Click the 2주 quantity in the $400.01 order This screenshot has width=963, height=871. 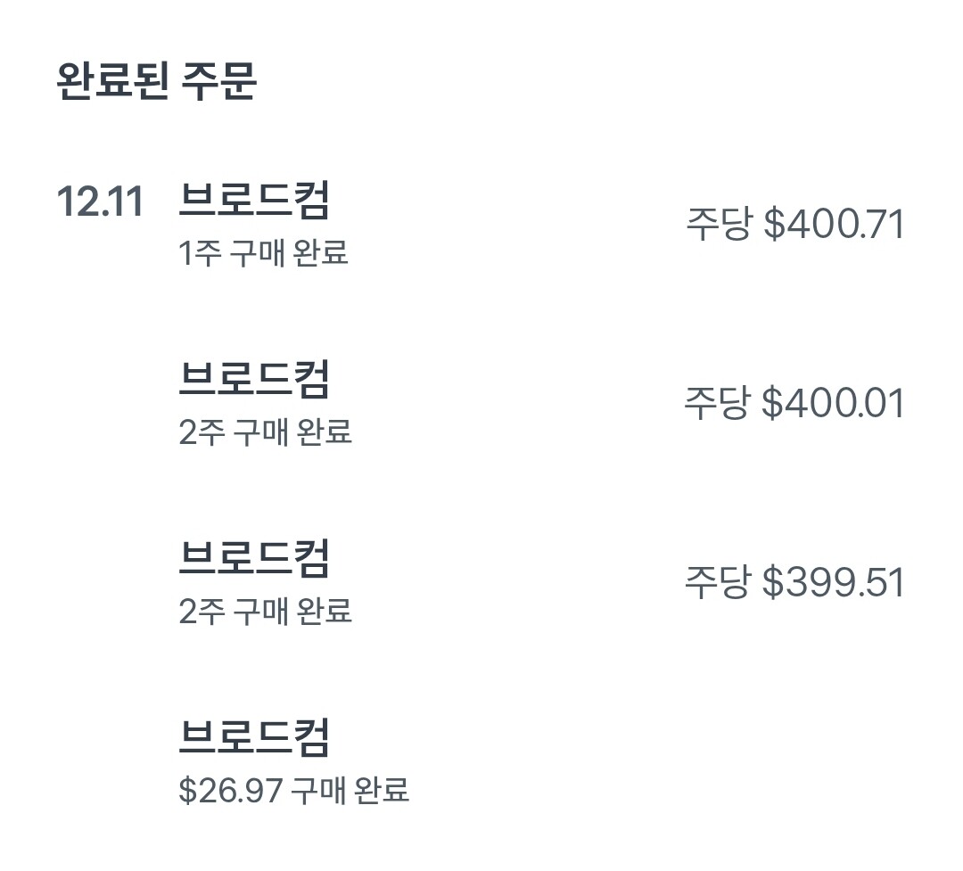point(200,433)
